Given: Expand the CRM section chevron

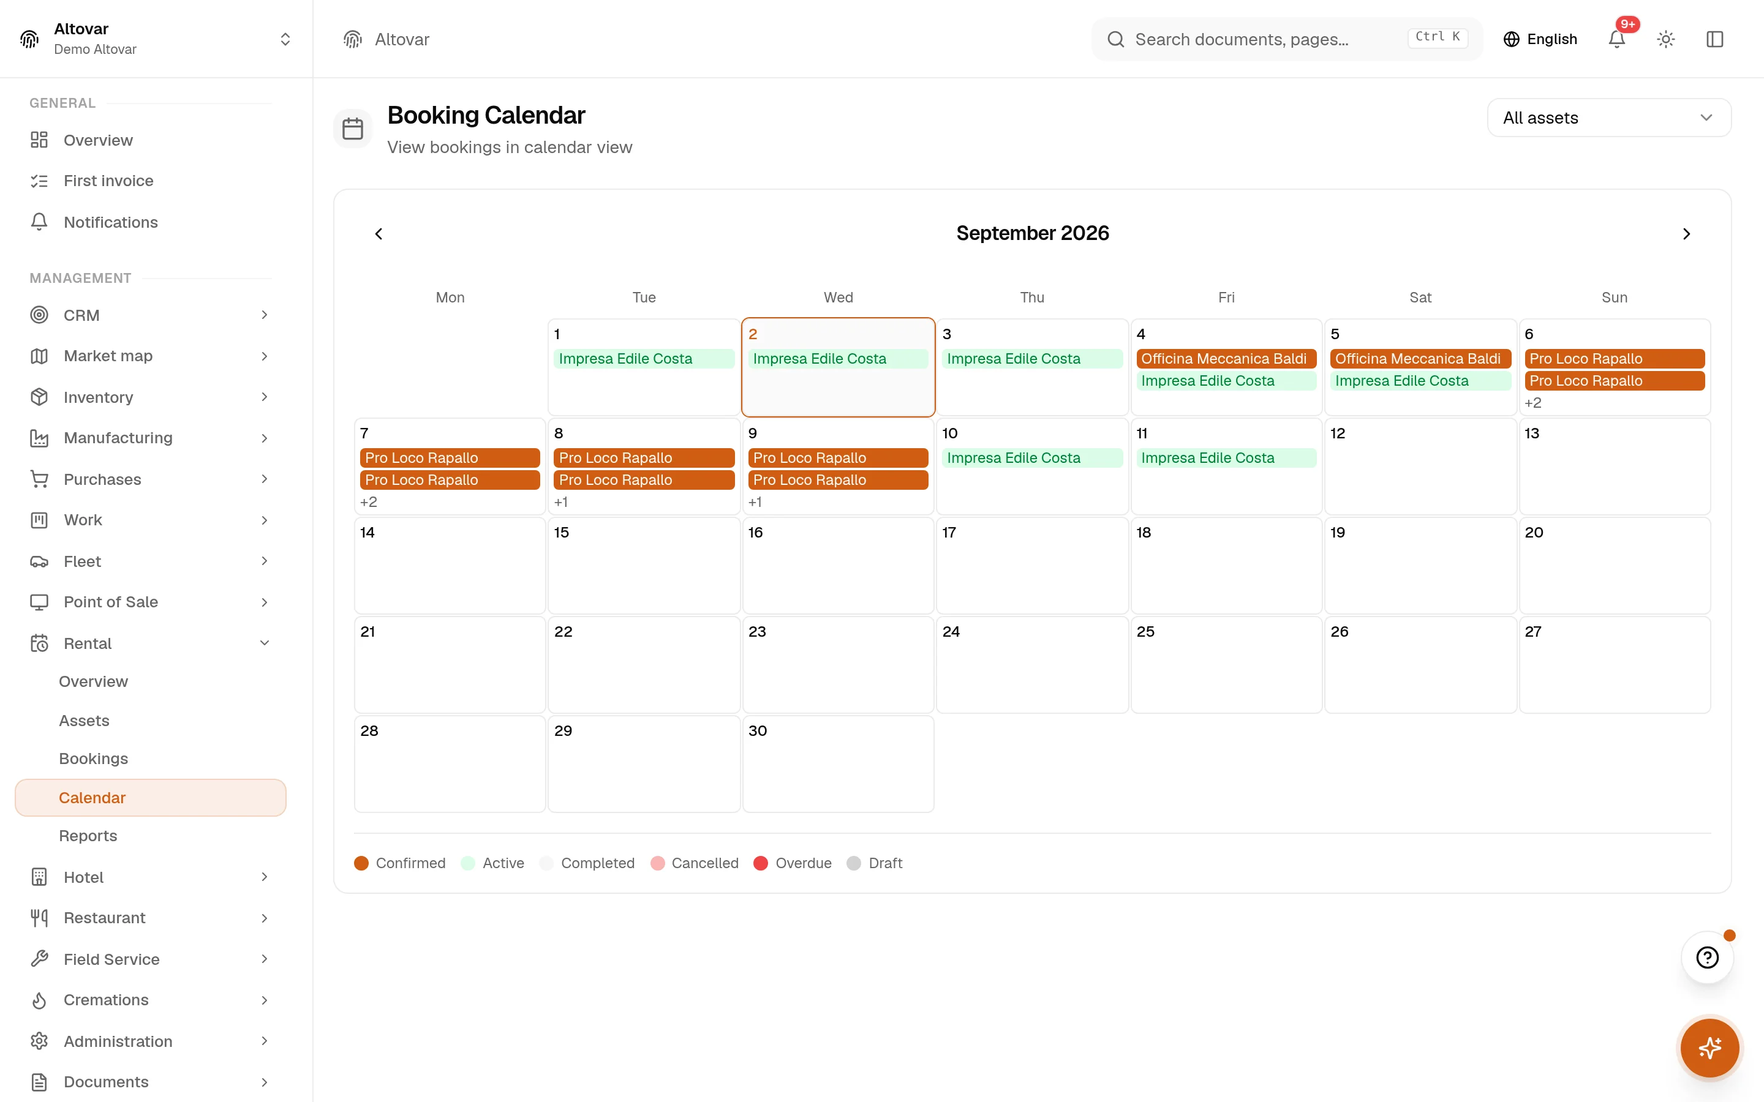Looking at the screenshot, I should tap(265, 315).
